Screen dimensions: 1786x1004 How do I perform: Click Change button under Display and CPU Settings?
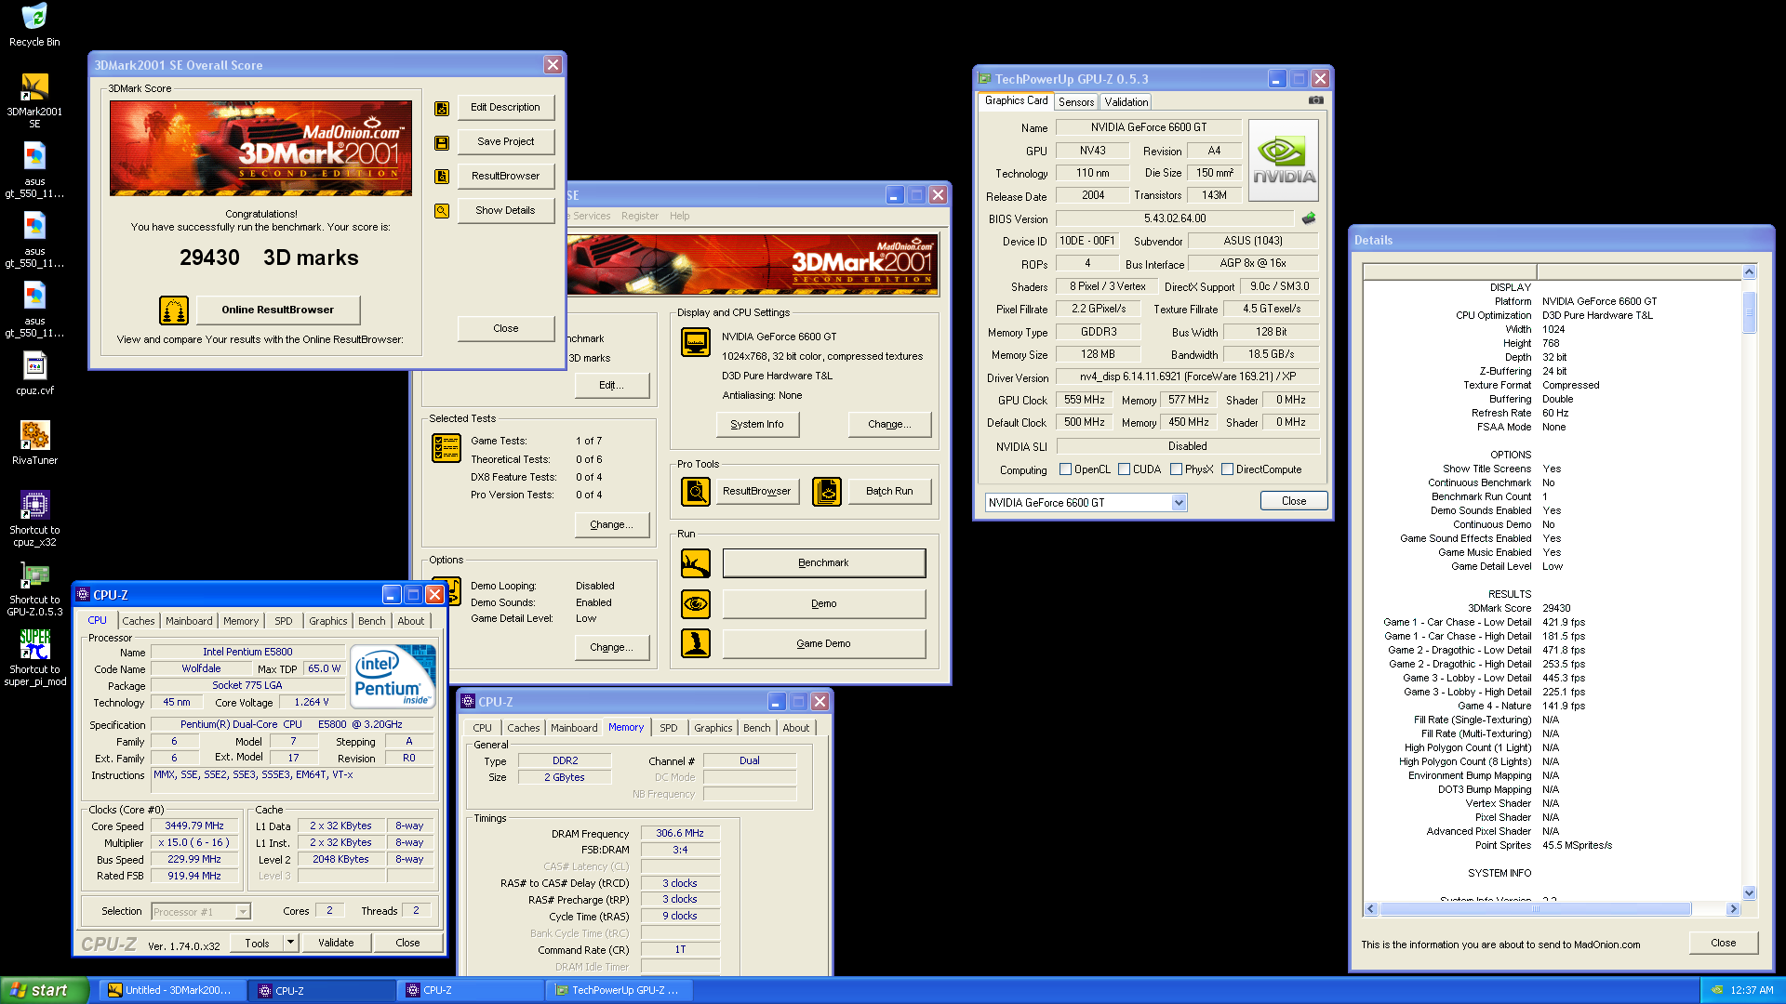pos(889,424)
